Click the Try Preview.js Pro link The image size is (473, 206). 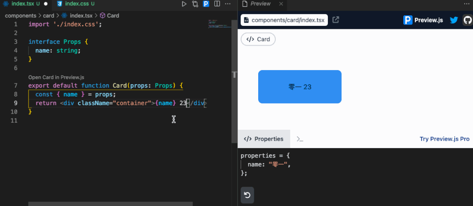coord(445,139)
